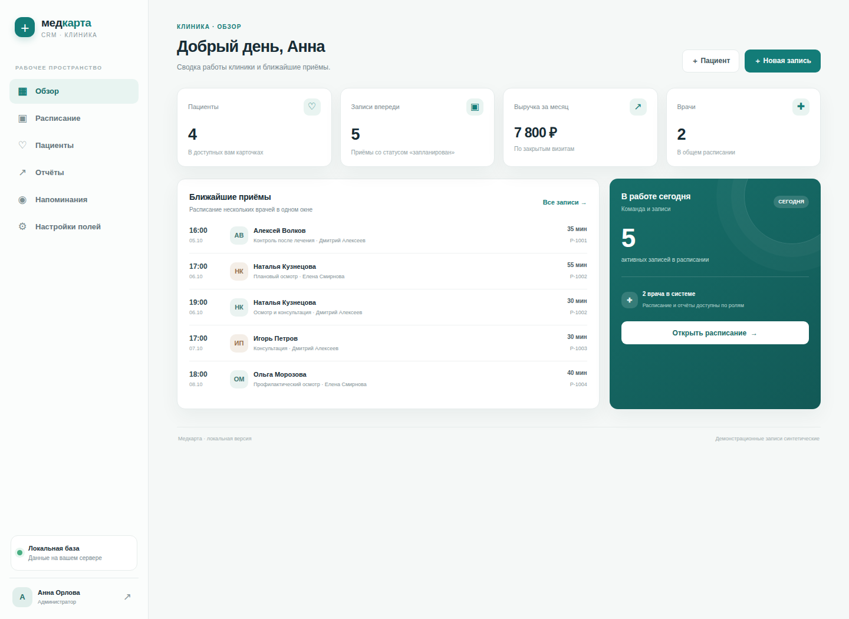Open the 16:00 Алексей Волков appointment
The image size is (849, 619).
388,235
